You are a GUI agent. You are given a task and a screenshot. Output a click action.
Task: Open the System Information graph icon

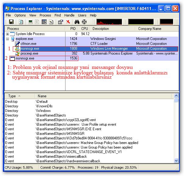(x=30, y=22)
